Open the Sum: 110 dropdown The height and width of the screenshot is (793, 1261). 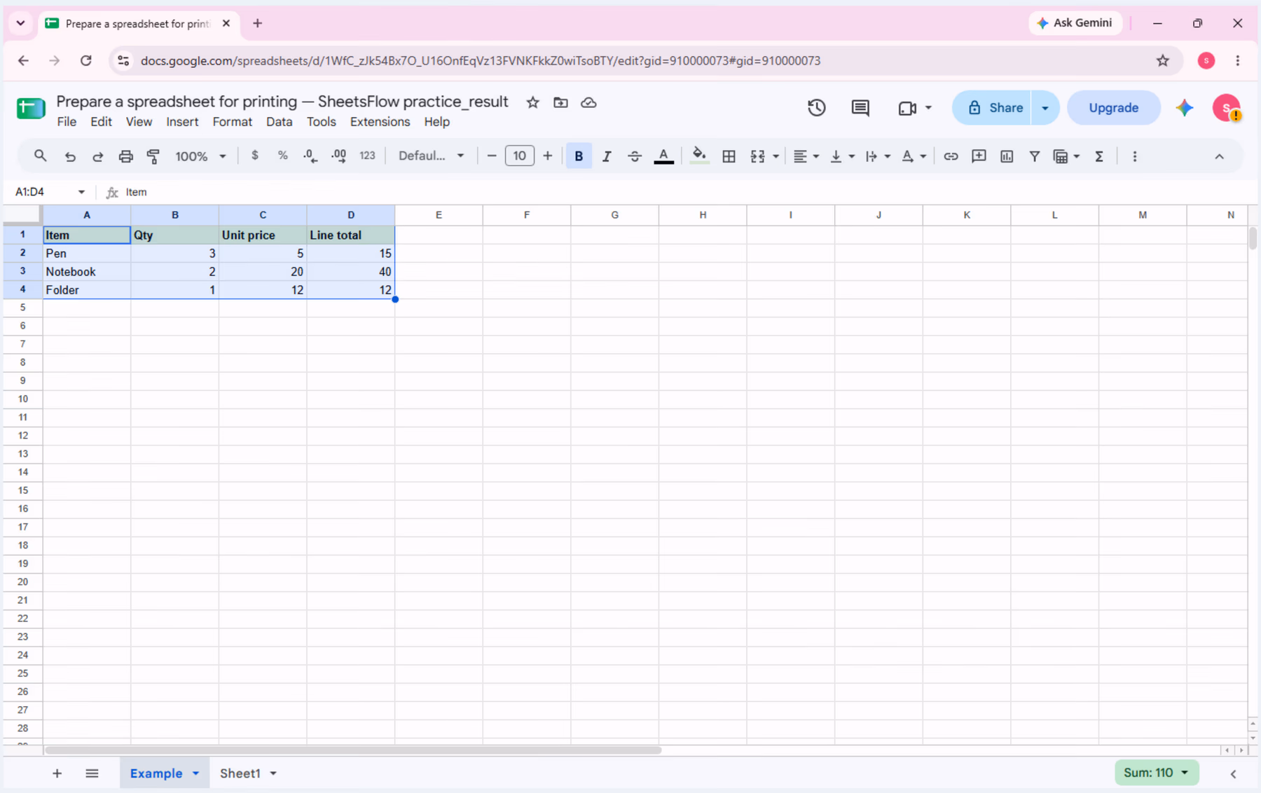(x=1156, y=773)
